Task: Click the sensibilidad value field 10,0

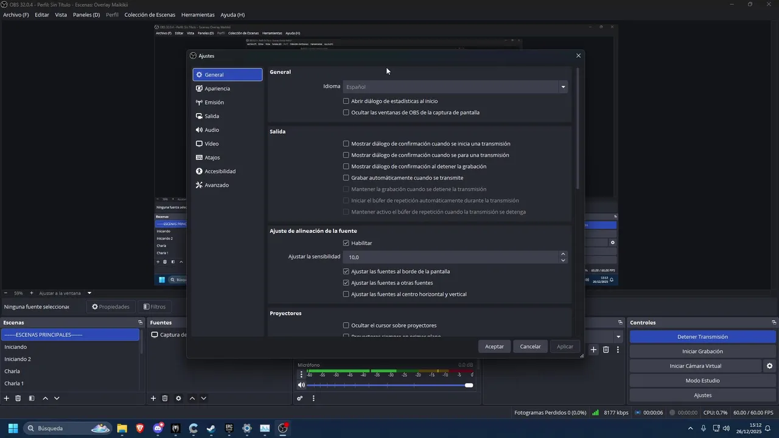Action: [451, 257]
